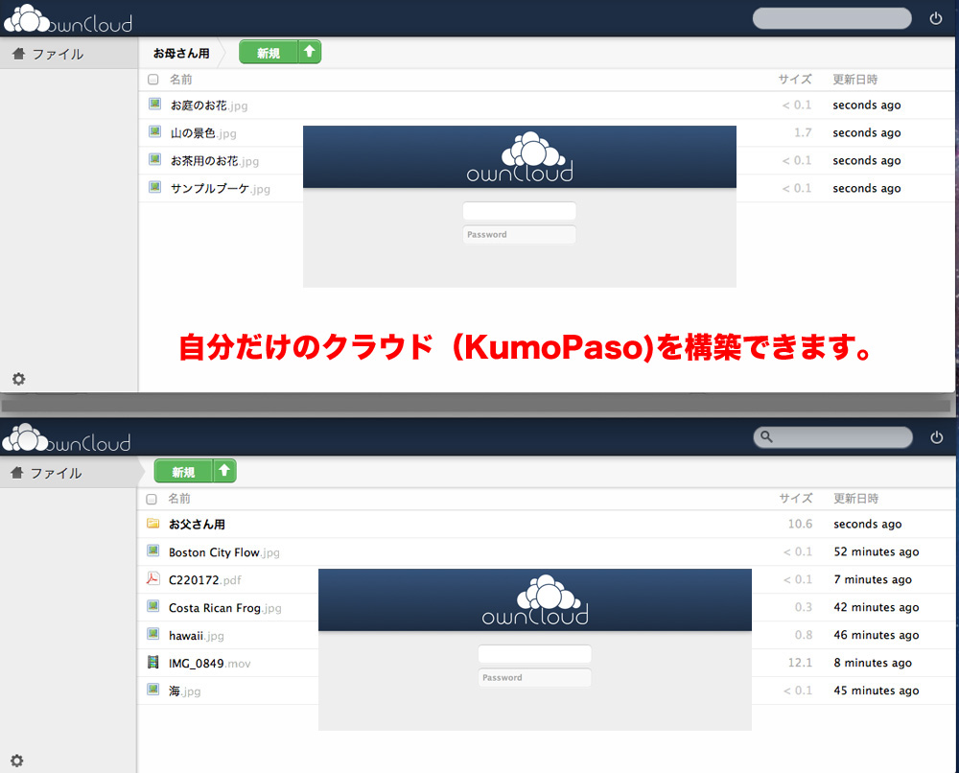Click the 1.7 size value
Viewport: 959px width, 773px height.
tap(803, 132)
